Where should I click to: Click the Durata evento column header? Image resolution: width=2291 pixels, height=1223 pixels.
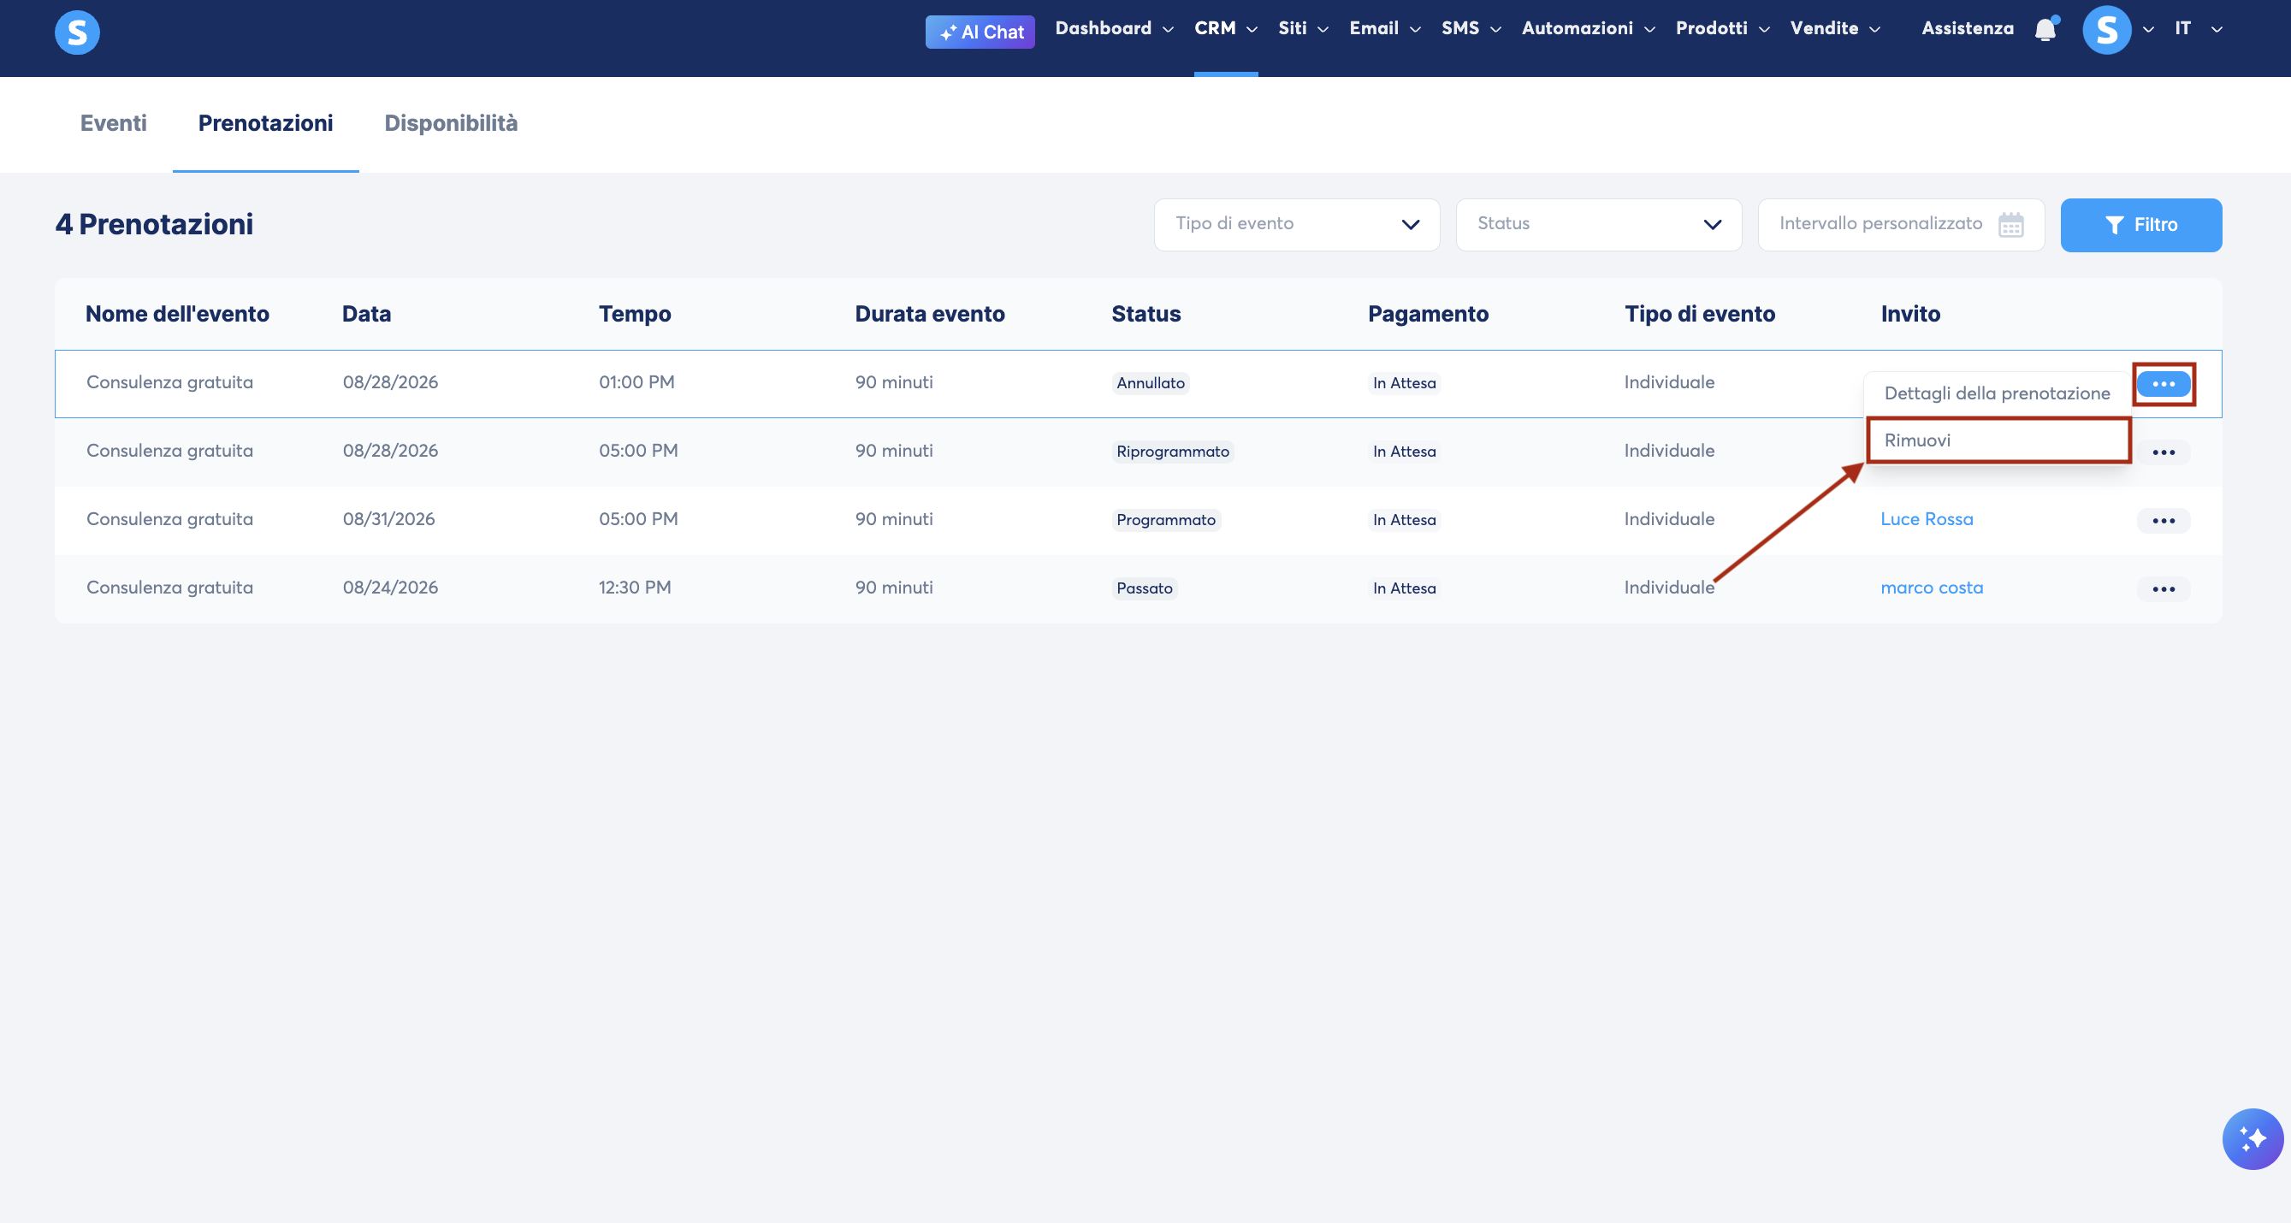[x=929, y=314]
